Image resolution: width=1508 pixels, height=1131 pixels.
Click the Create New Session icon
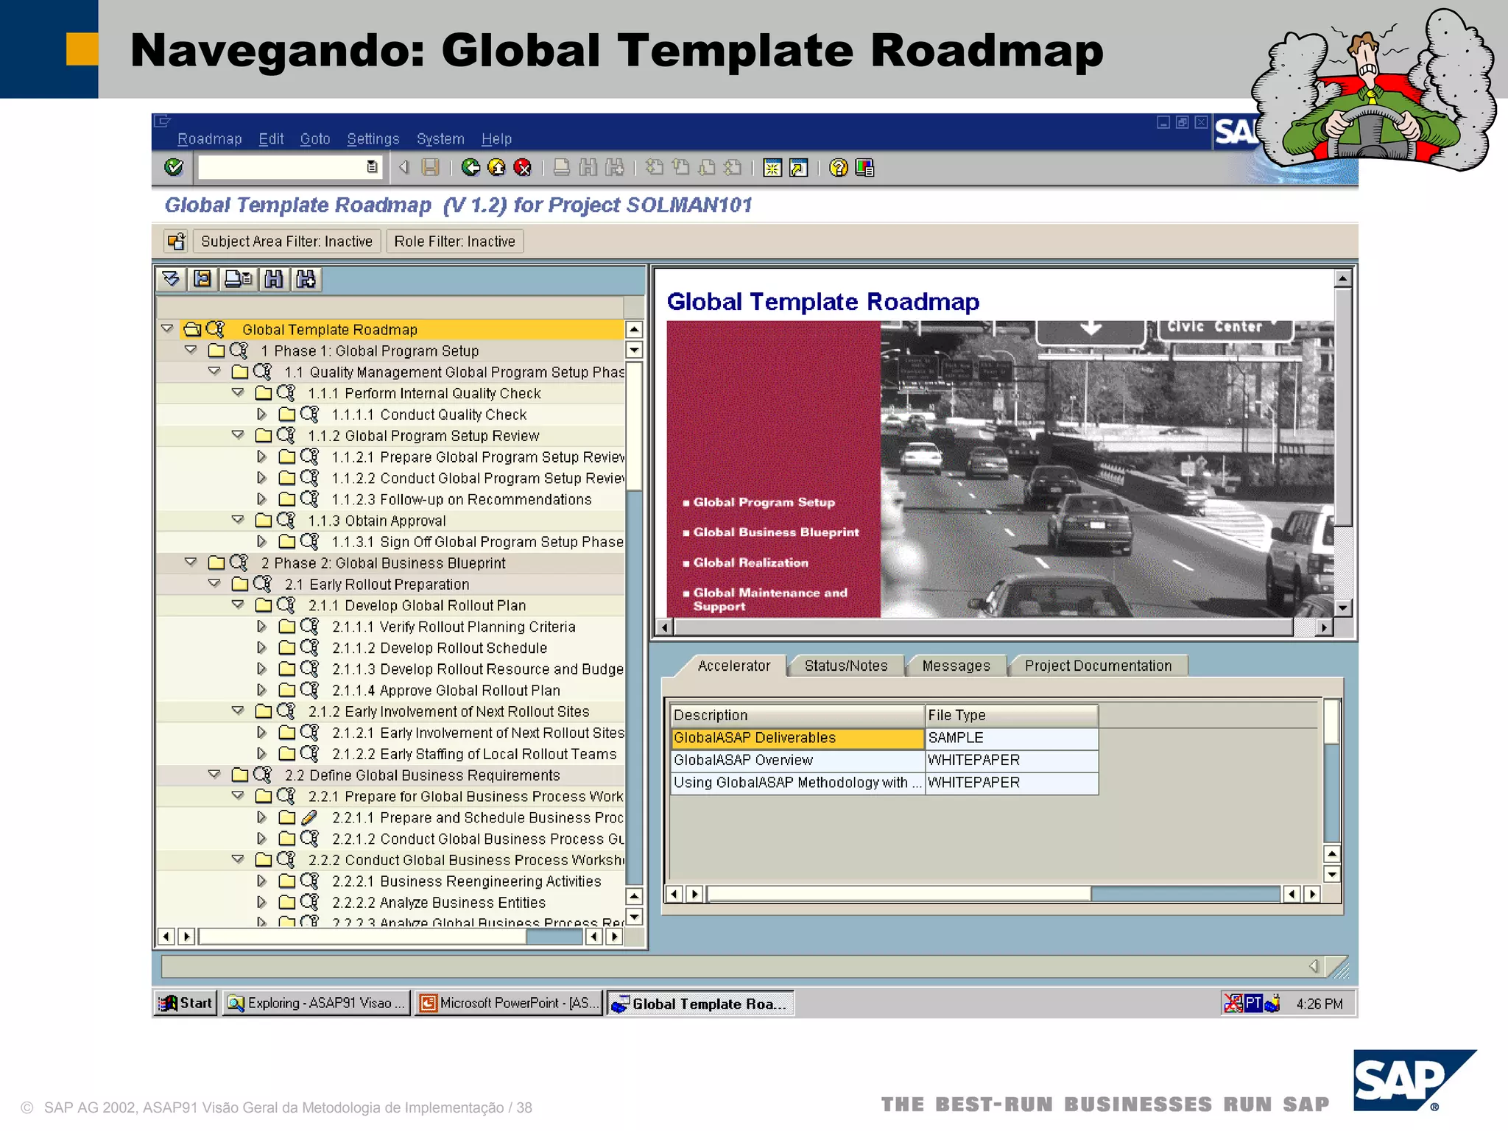click(772, 168)
